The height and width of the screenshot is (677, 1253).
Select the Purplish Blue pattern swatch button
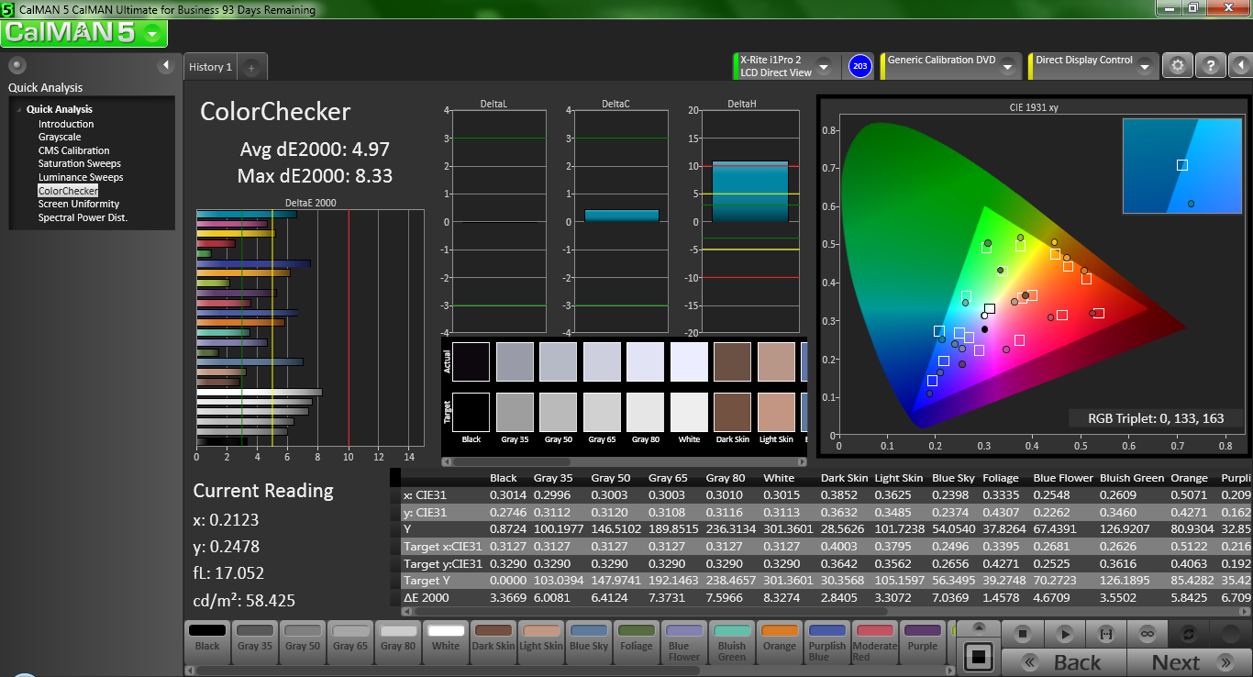(x=827, y=641)
